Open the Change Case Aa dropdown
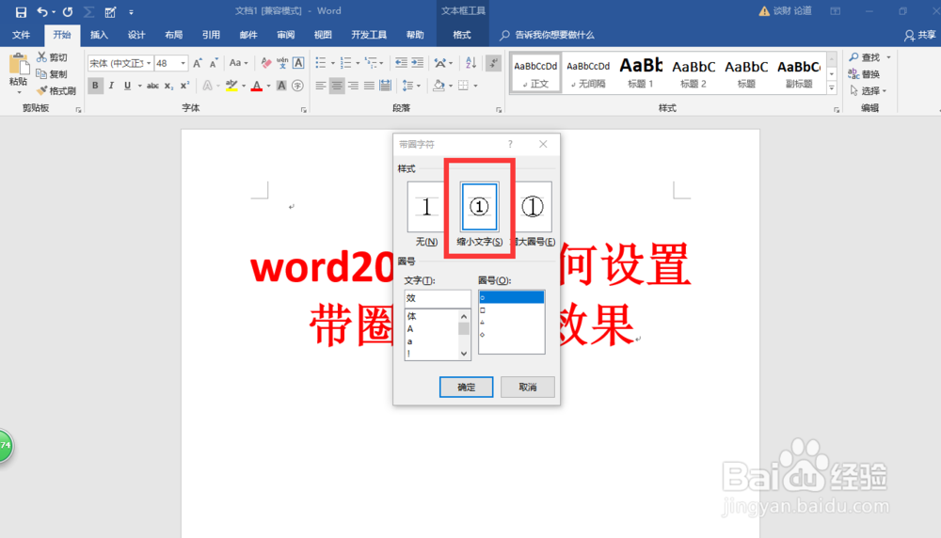This screenshot has width=941, height=538. tap(238, 63)
